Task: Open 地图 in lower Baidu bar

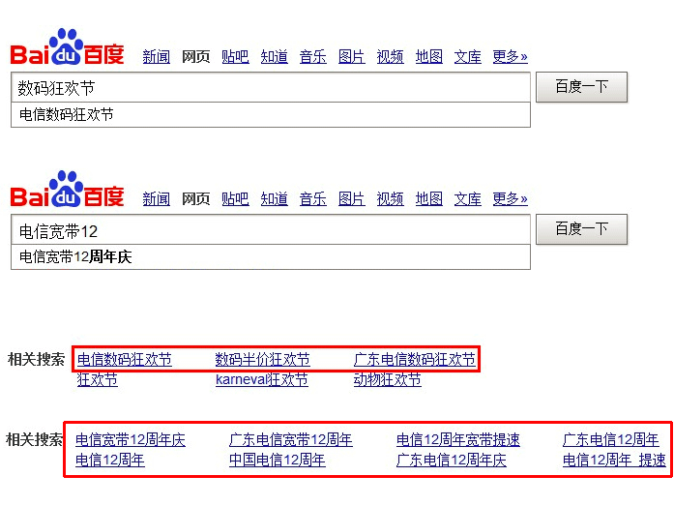Action: click(x=429, y=199)
